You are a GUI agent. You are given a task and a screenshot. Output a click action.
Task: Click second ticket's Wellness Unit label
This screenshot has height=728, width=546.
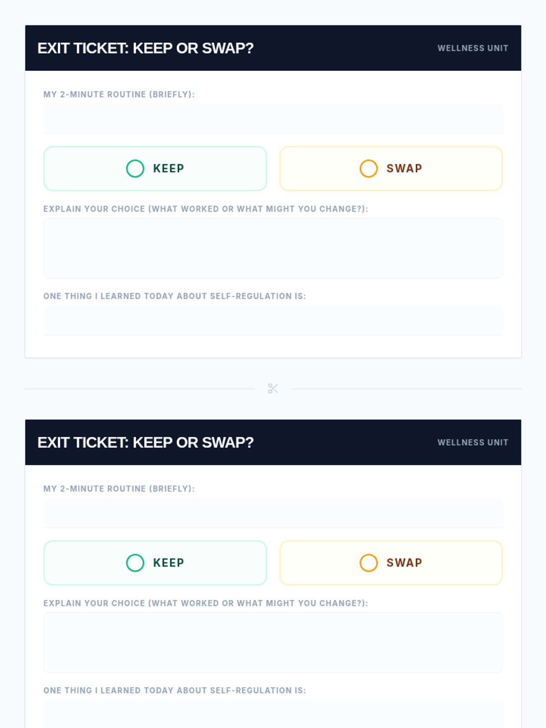click(473, 443)
